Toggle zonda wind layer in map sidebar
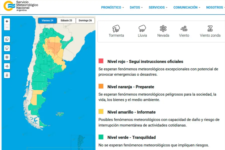The height and width of the screenshot is (150, 225). (x=7, y=75)
